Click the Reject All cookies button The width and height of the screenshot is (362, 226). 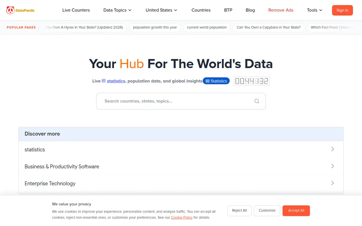240,211
